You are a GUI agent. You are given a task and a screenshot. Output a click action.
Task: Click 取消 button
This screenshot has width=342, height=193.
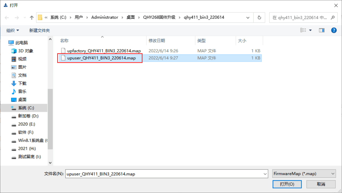[x=321, y=184]
